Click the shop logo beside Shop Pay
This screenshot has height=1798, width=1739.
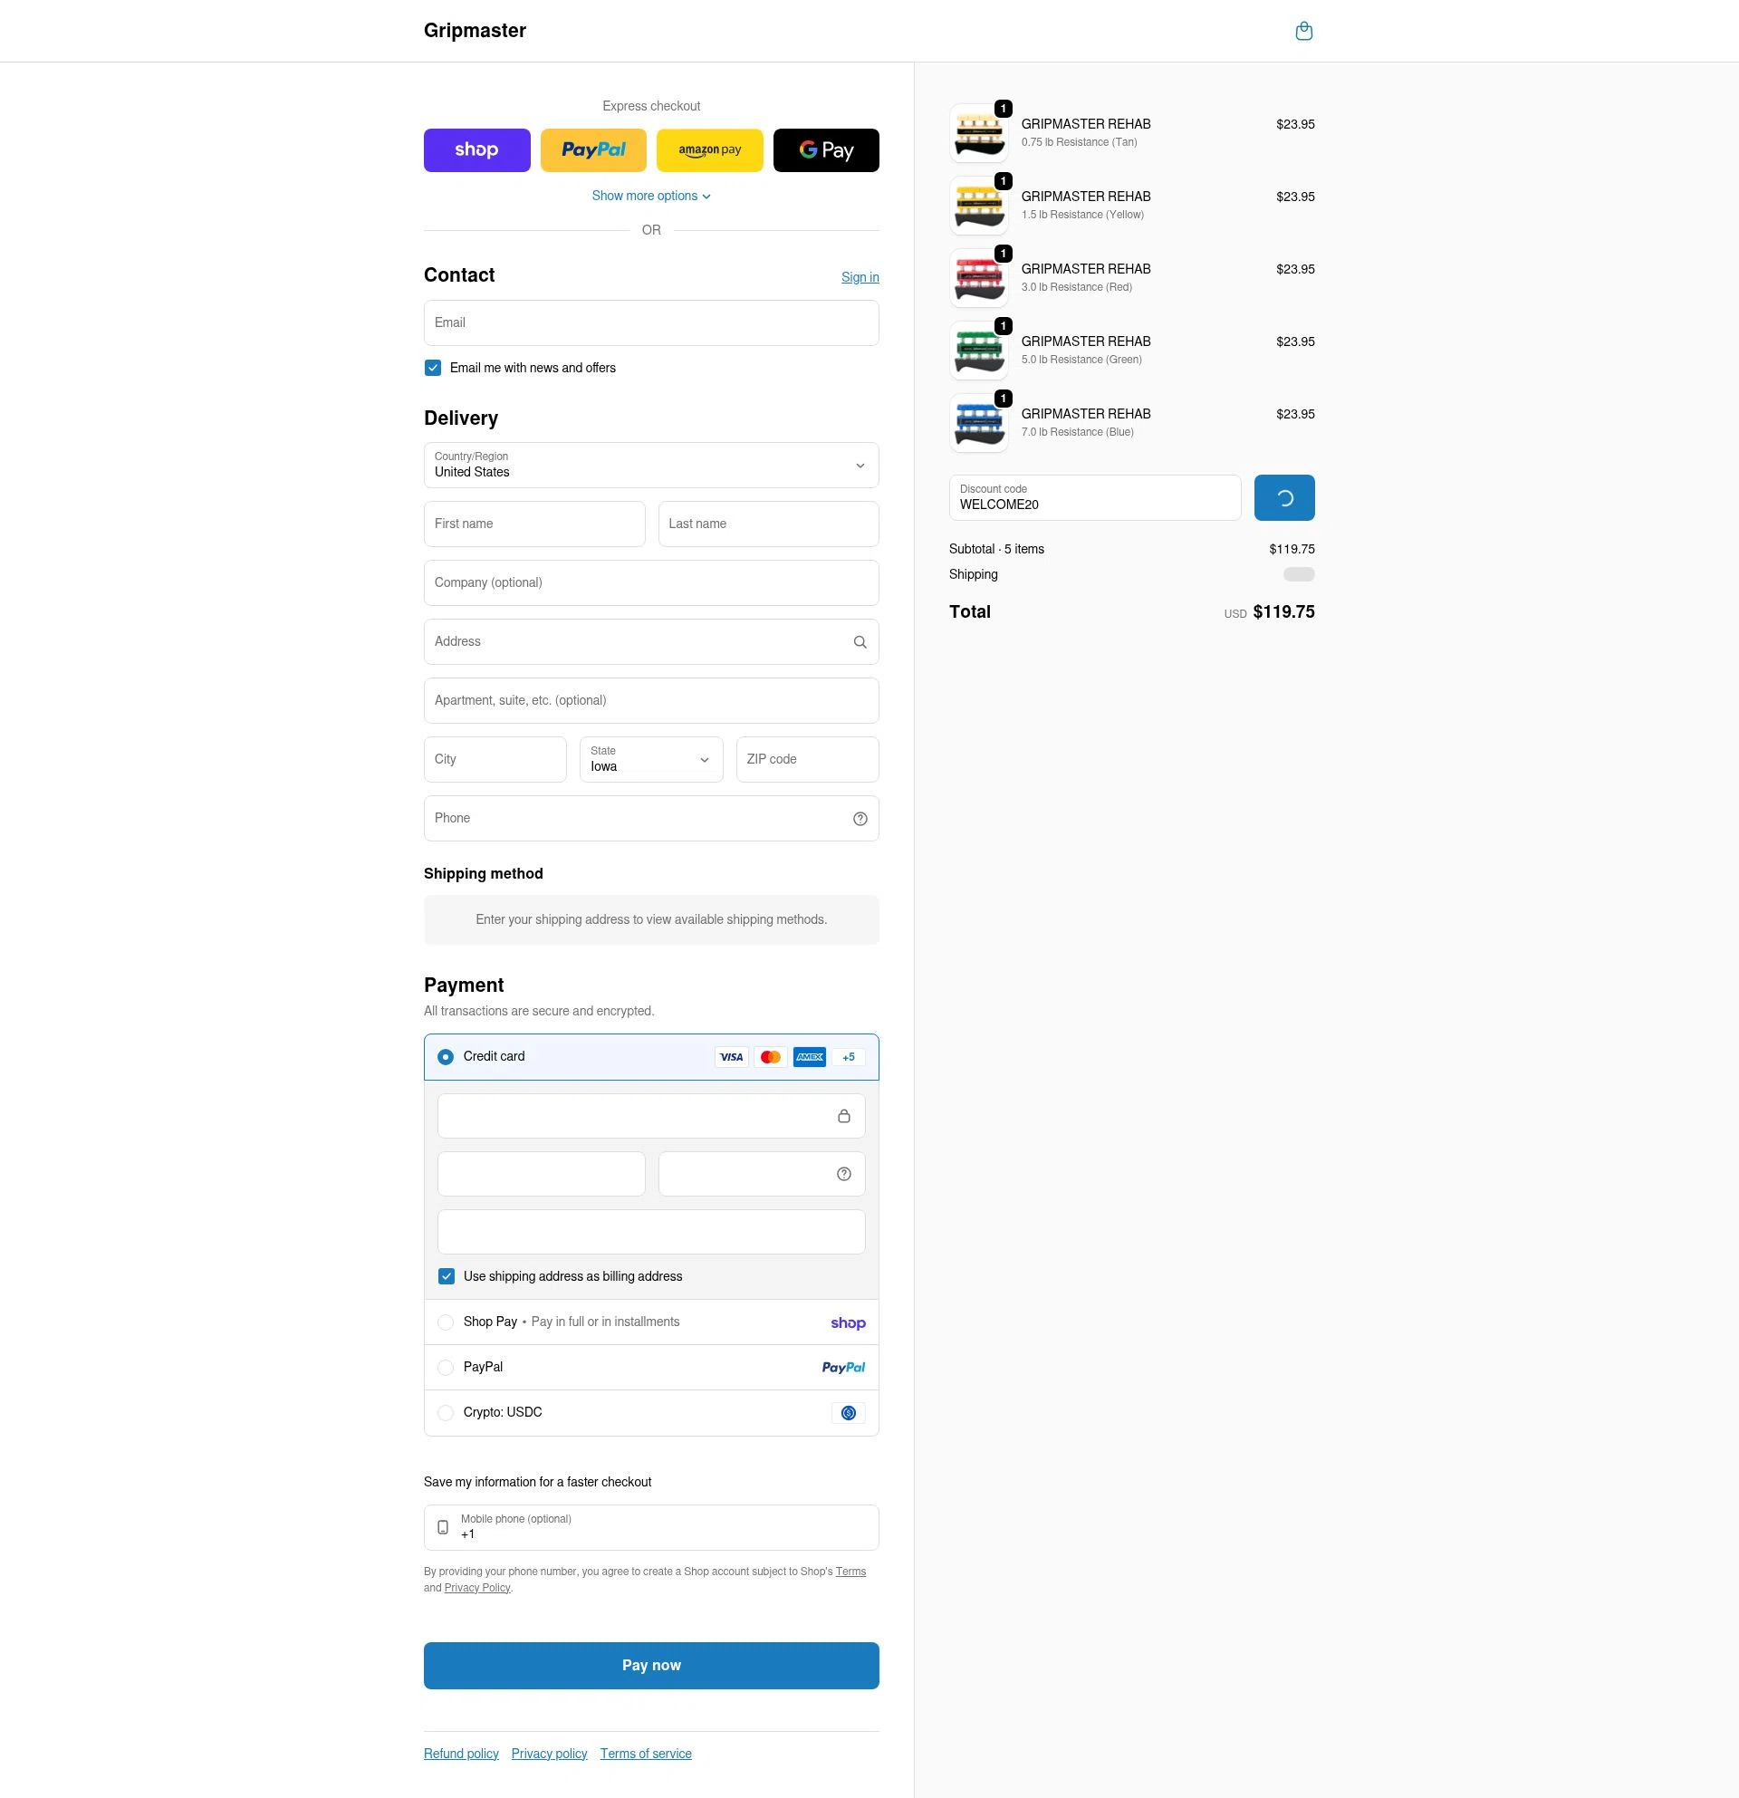pos(848,1322)
